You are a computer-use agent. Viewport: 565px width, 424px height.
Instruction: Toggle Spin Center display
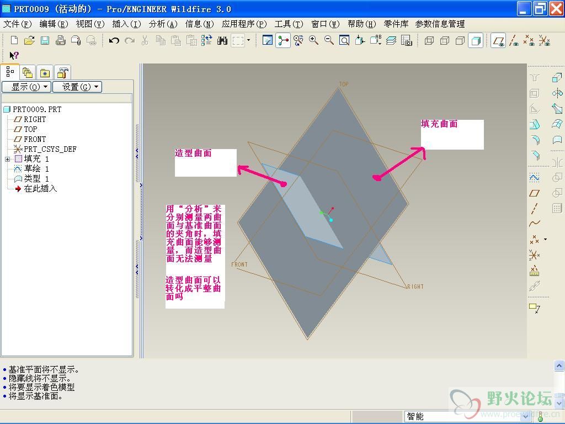[283, 40]
